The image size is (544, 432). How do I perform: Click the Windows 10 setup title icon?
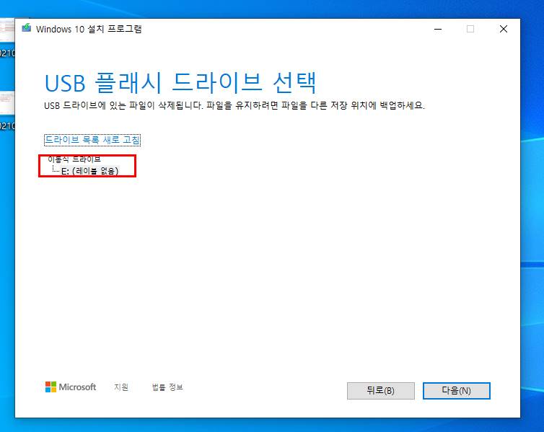(x=27, y=28)
